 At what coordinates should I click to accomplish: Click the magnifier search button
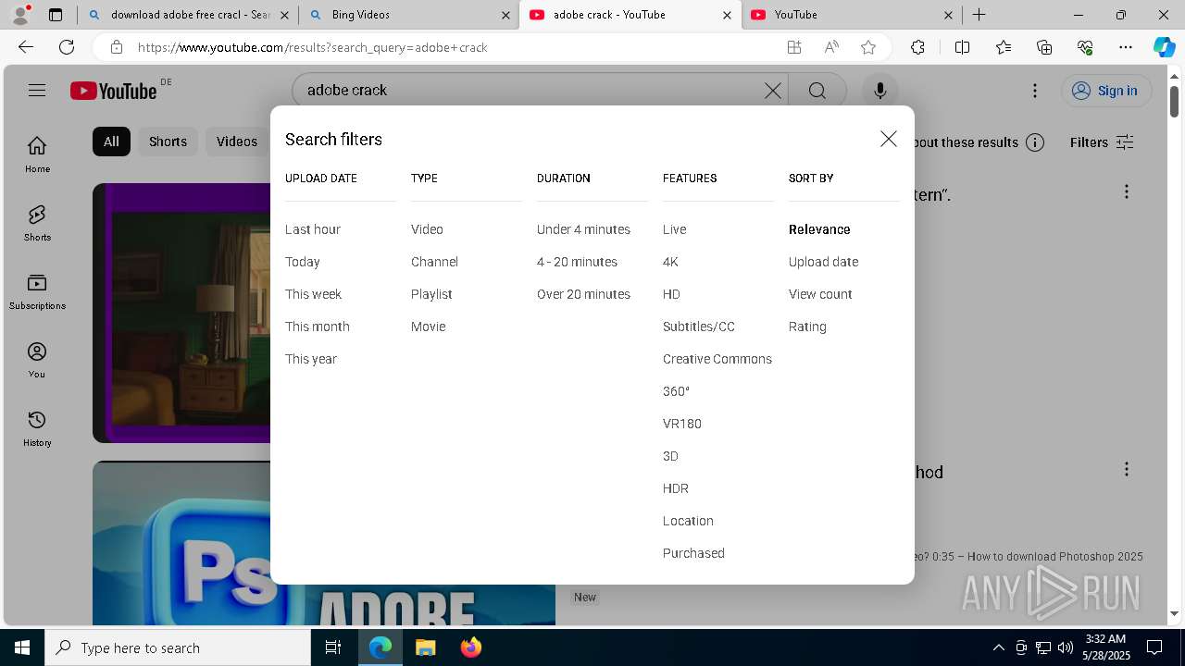[817, 90]
